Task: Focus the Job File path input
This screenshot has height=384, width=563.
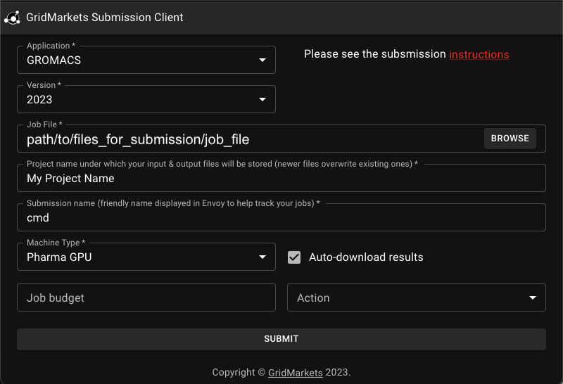Action: point(251,139)
